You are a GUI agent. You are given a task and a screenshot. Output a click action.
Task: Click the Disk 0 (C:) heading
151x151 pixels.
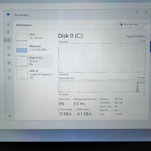[x=70, y=36]
